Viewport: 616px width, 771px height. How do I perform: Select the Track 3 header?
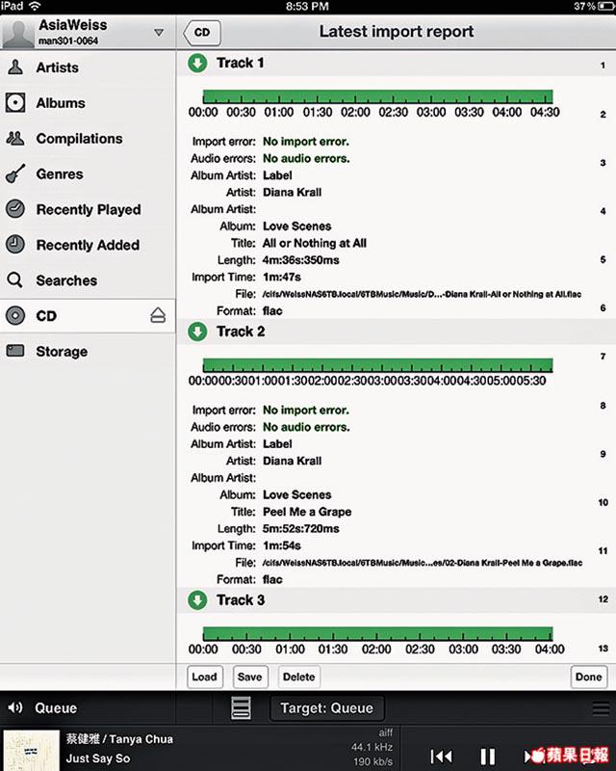click(x=396, y=599)
